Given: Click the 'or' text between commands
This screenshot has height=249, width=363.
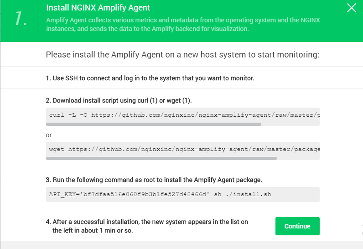Looking at the screenshot, I should pos(49,135).
